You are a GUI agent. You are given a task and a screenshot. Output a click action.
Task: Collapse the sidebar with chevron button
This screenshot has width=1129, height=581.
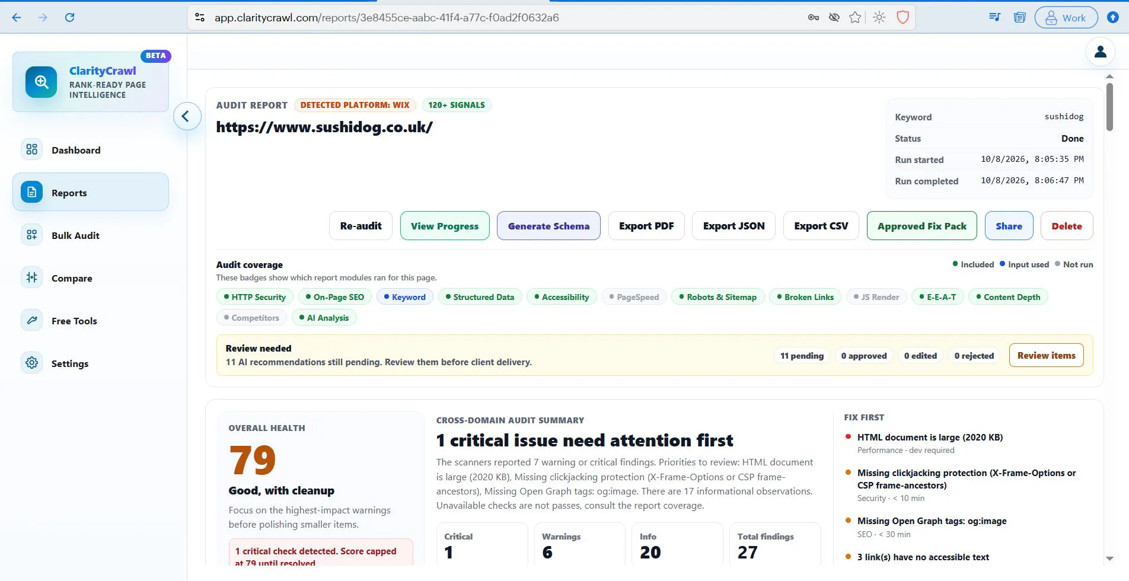tap(187, 116)
